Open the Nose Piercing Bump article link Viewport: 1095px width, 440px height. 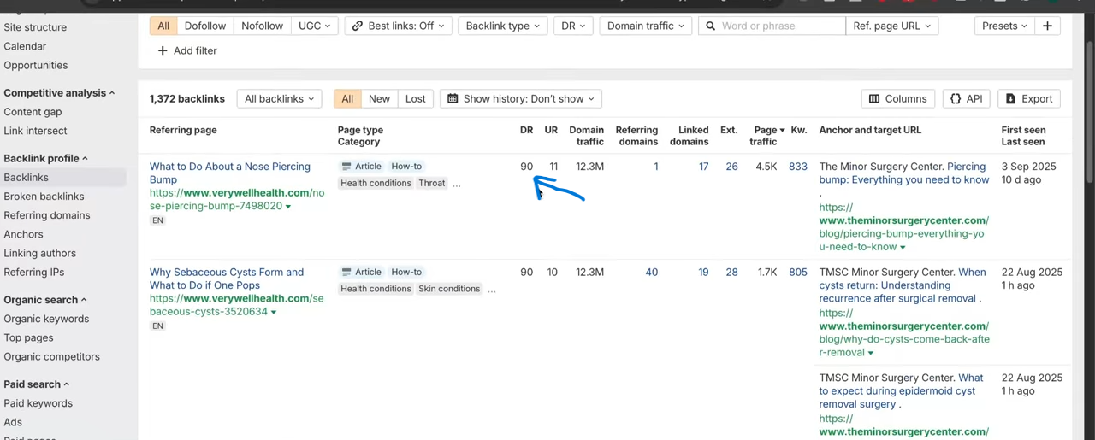[x=229, y=173]
